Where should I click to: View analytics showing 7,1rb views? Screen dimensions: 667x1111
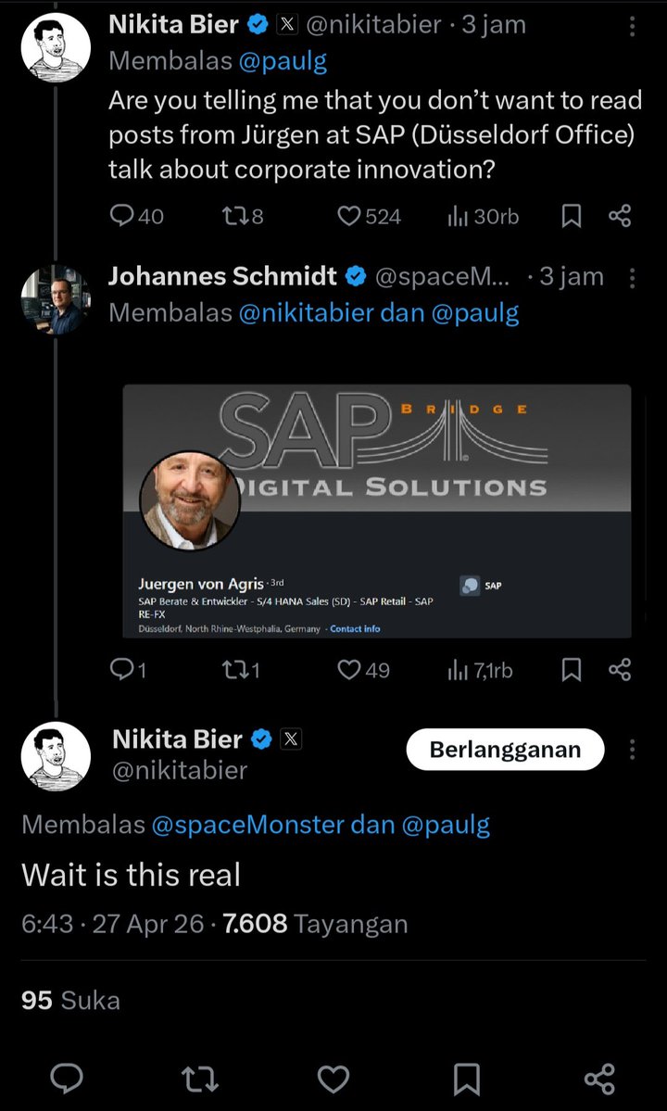coord(480,670)
